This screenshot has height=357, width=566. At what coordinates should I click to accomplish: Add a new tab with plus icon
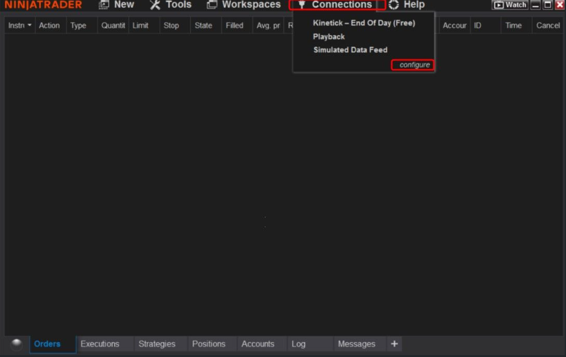[x=394, y=344]
